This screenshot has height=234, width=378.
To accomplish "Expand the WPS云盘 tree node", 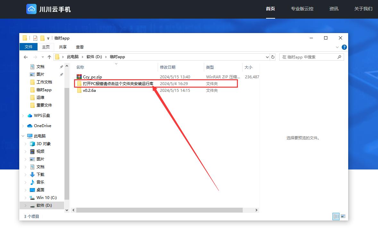I will pyautogui.click(x=23, y=116).
